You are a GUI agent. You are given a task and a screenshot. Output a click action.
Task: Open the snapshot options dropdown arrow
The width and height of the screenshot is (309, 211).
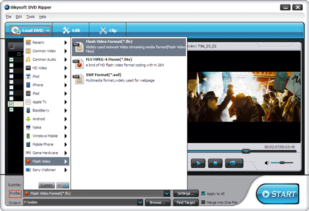[x=240, y=163]
